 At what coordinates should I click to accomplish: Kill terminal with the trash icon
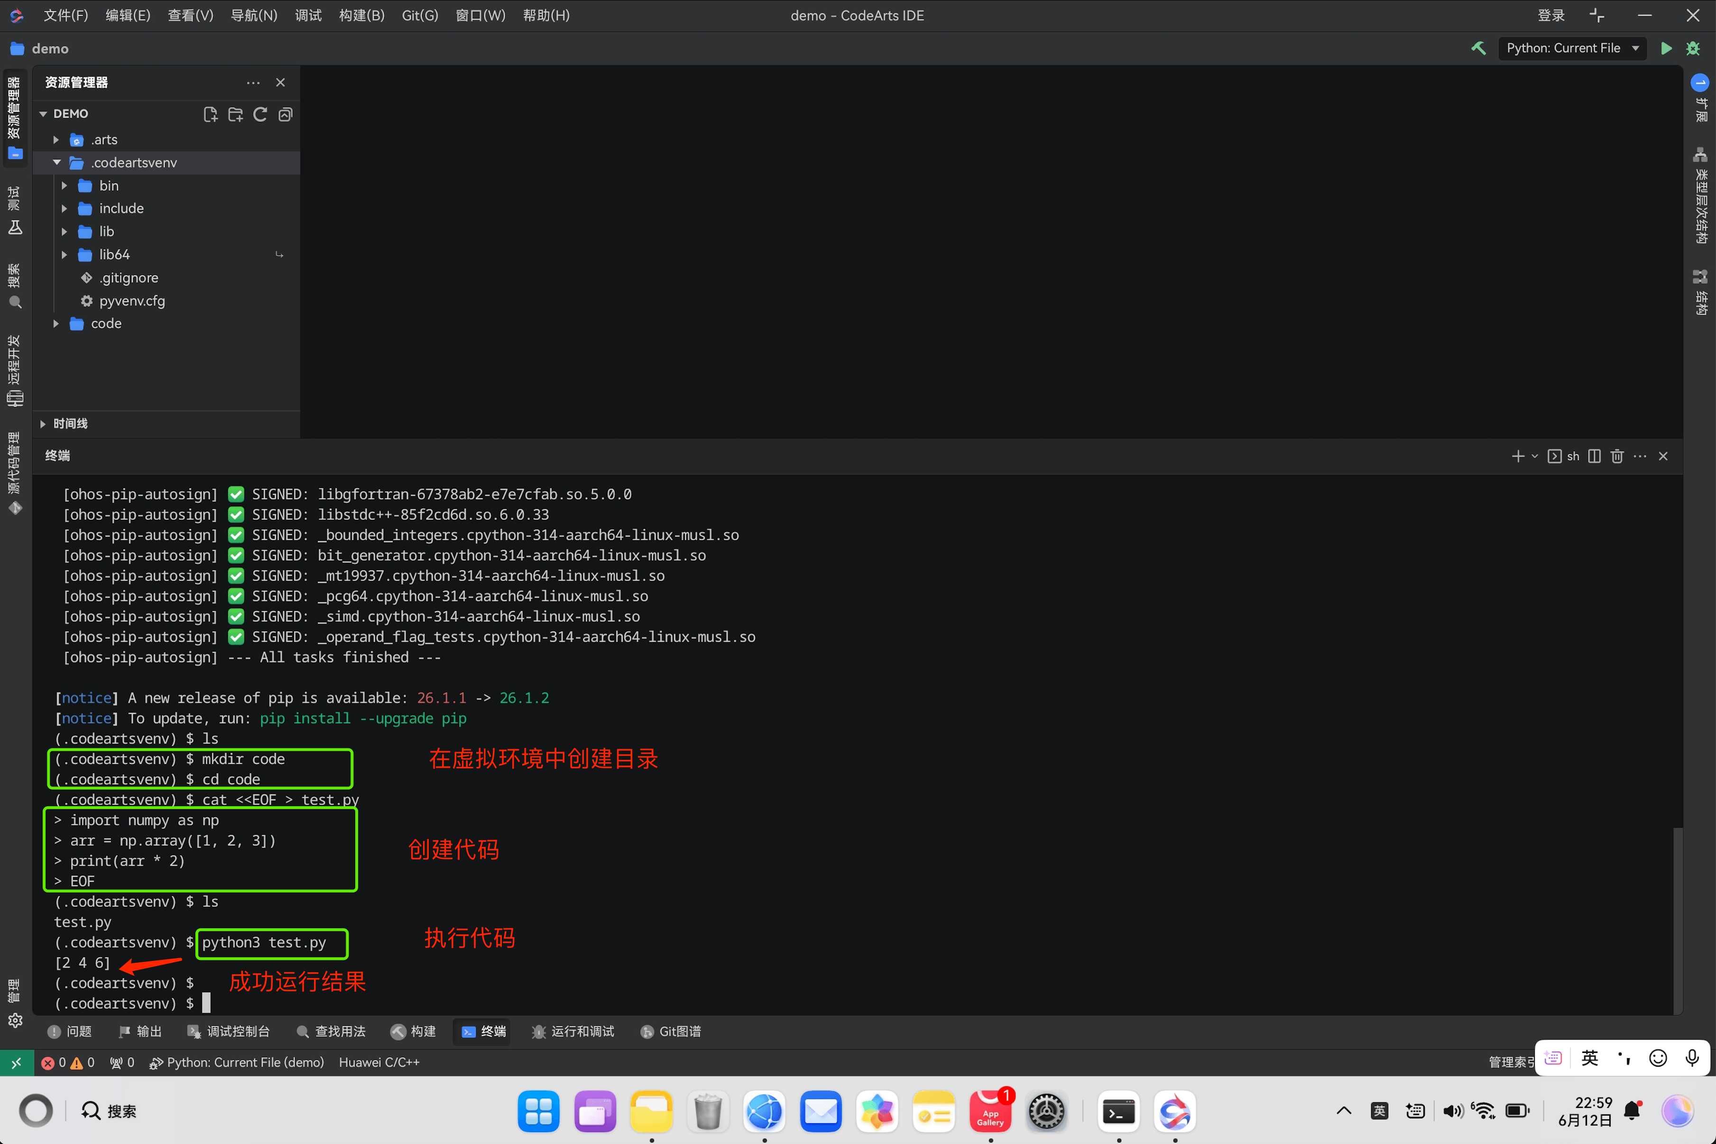[1617, 456]
